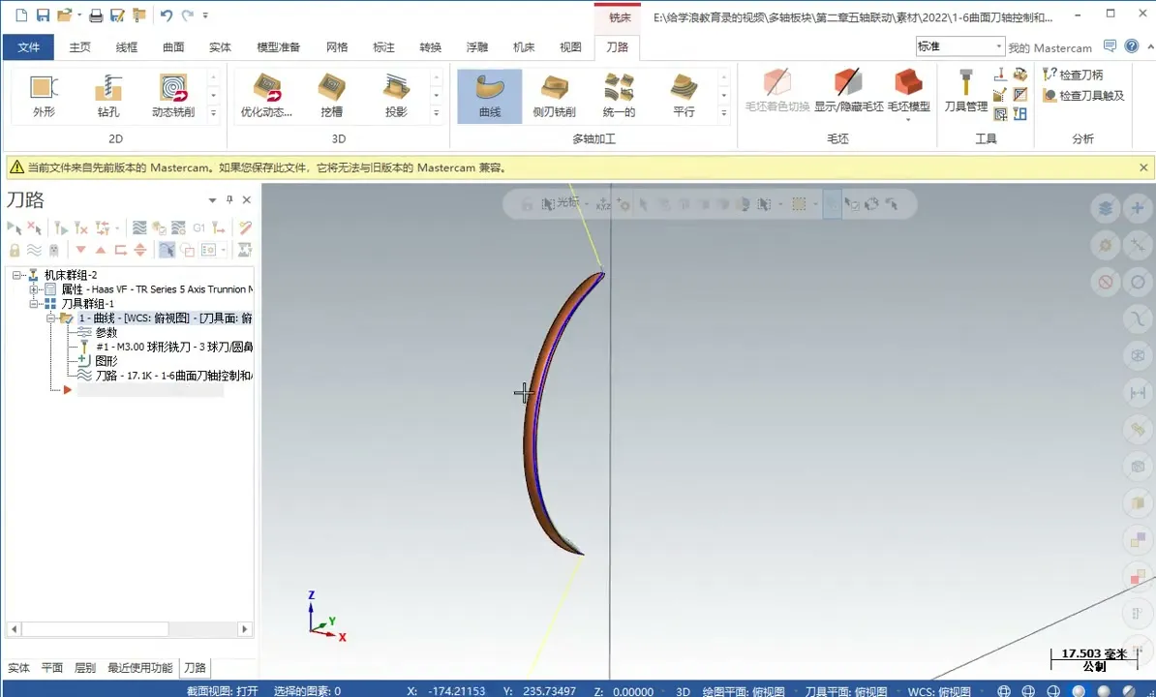Select the 平行 parallel multiaxis toolpath
The image size is (1156, 697).
coord(684,94)
